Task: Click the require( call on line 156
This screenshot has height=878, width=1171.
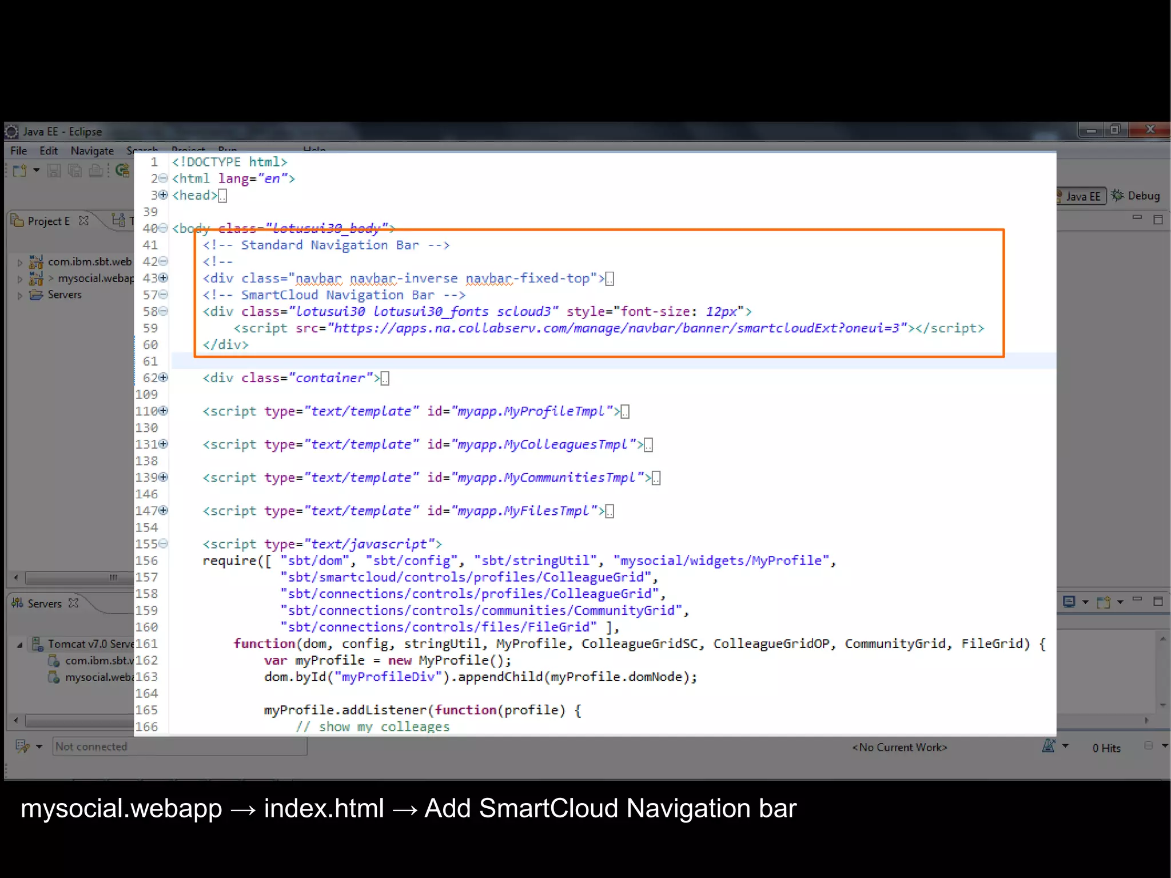Action: [234, 561]
